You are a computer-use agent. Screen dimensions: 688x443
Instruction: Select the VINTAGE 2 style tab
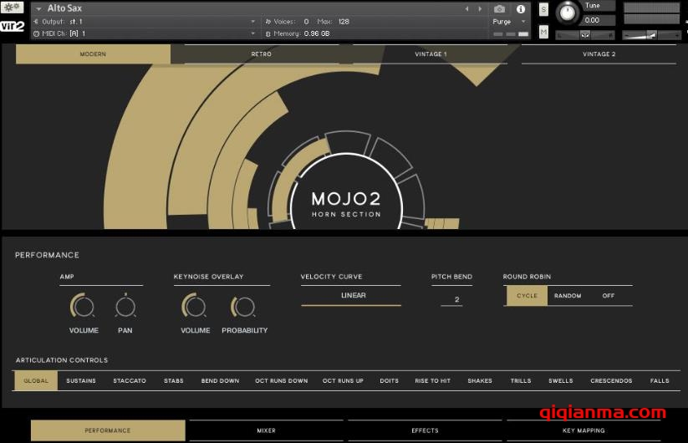pos(599,54)
